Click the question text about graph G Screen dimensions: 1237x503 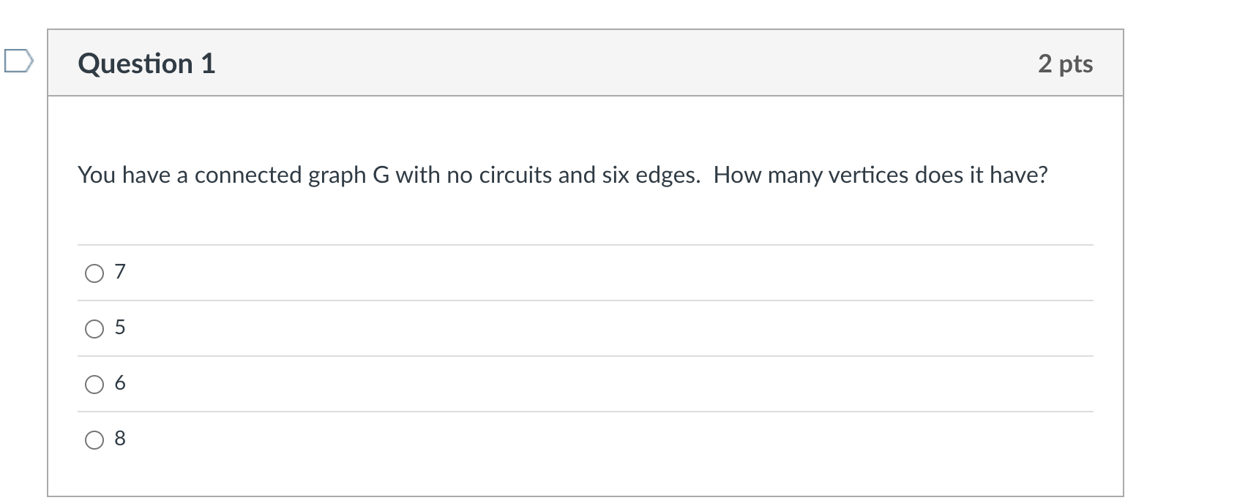coord(563,175)
